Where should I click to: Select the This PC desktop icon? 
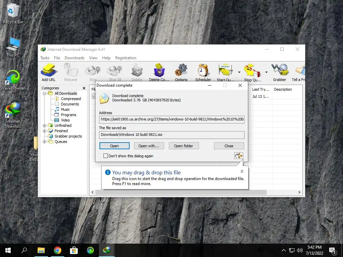click(x=13, y=47)
